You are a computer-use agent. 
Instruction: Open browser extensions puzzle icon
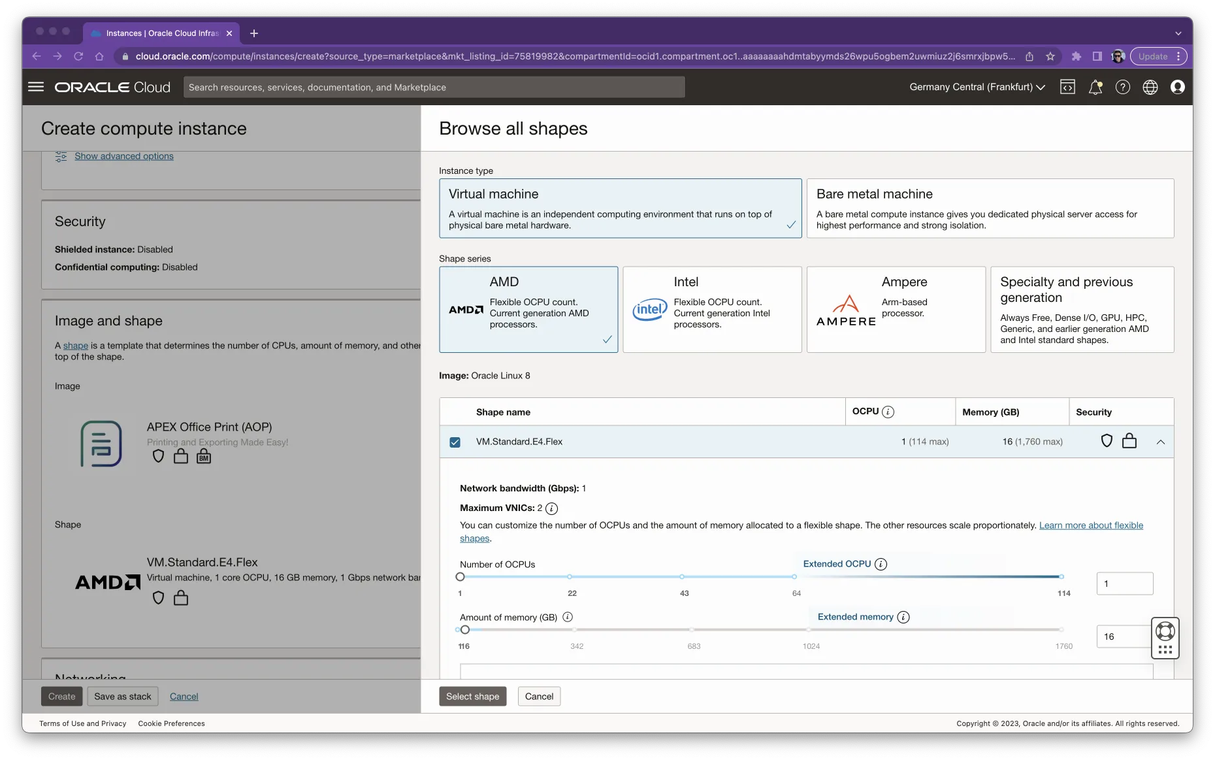point(1077,56)
